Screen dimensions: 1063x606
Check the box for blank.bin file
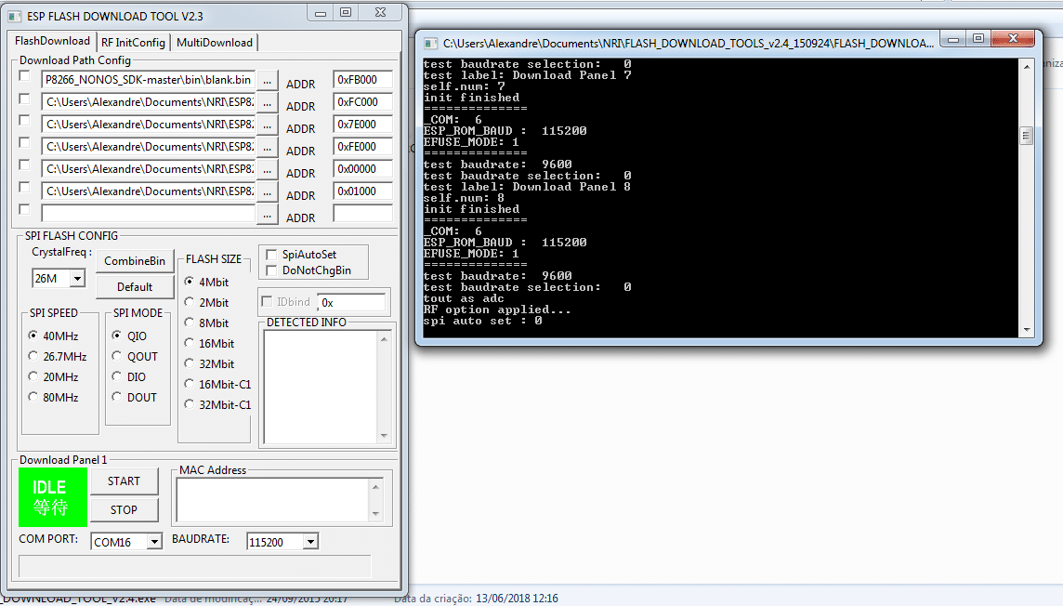click(24, 76)
